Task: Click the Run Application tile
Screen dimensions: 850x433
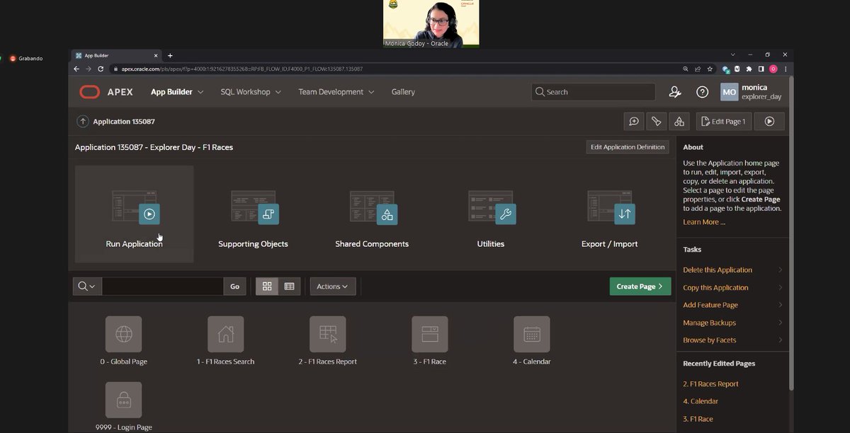Action: pos(135,214)
